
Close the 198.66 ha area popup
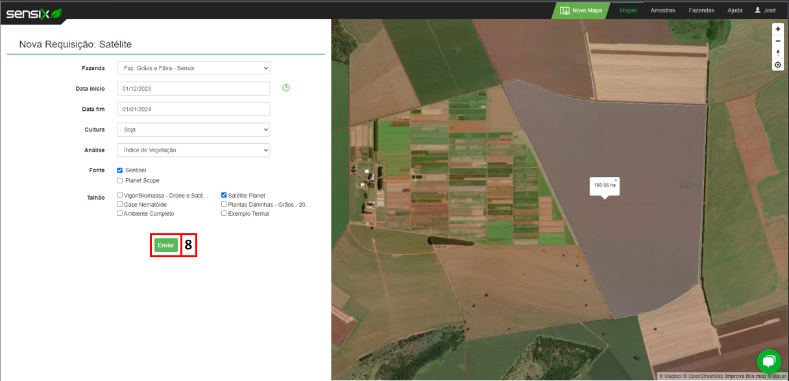click(616, 180)
